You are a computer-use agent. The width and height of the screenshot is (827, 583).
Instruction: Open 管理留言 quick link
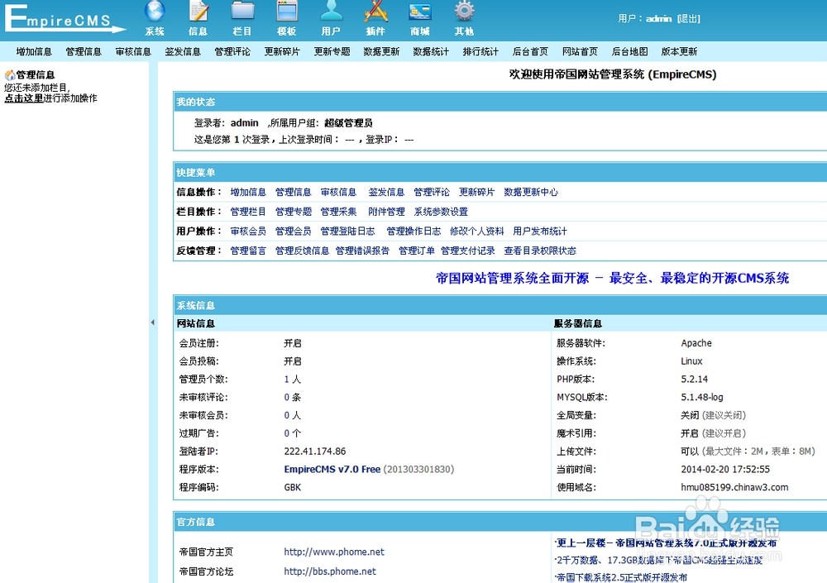pos(248,251)
